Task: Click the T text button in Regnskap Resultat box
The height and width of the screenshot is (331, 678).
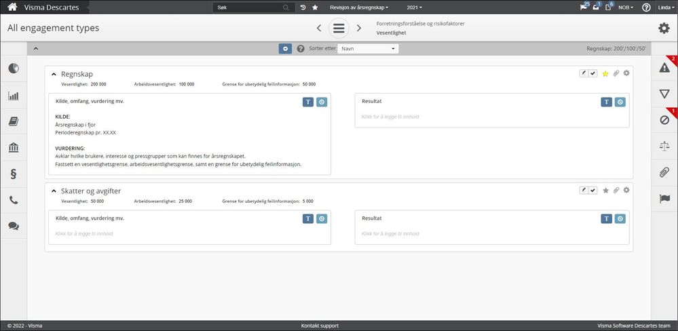Action: tap(607, 102)
